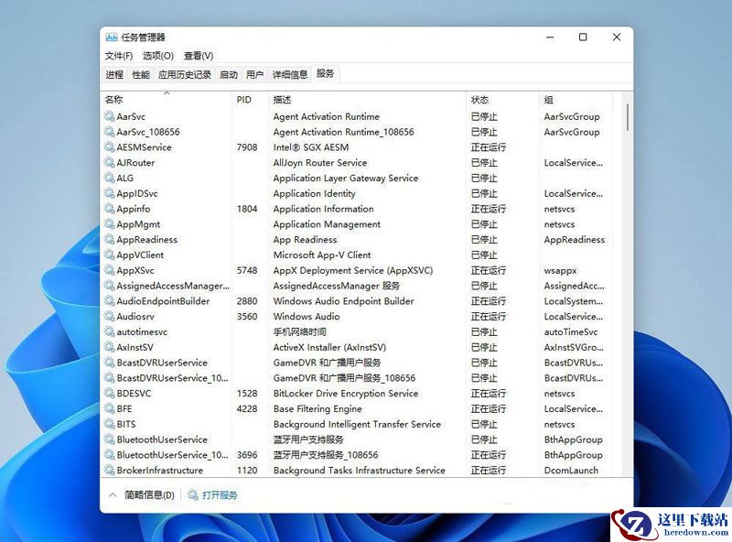This screenshot has height=542, width=732.
Task: Click PID value 7908
Action: [x=247, y=147]
